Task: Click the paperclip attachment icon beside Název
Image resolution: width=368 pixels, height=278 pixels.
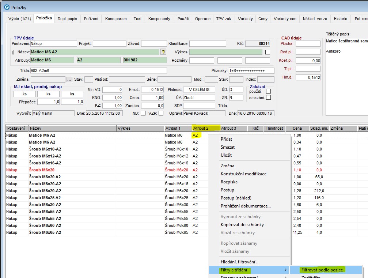Action: coord(13,52)
